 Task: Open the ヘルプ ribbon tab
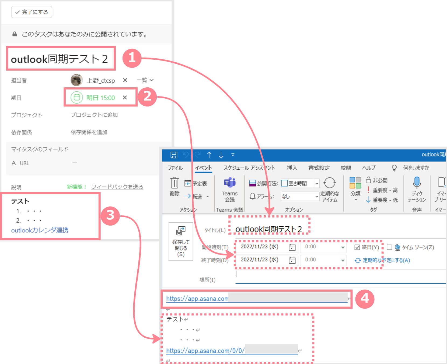click(x=369, y=168)
